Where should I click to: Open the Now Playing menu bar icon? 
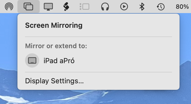pyautogui.click(x=124, y=7)
